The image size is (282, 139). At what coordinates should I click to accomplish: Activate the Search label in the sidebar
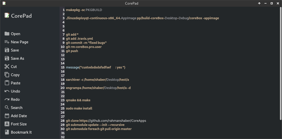17,107
